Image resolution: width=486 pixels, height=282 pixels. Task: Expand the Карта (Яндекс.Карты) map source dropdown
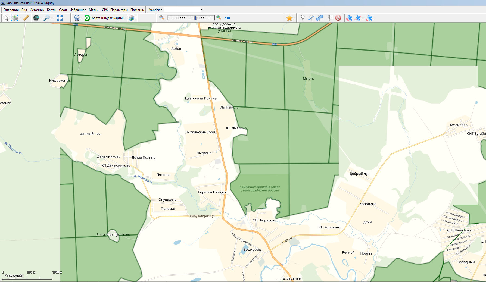tap(125, 18)
